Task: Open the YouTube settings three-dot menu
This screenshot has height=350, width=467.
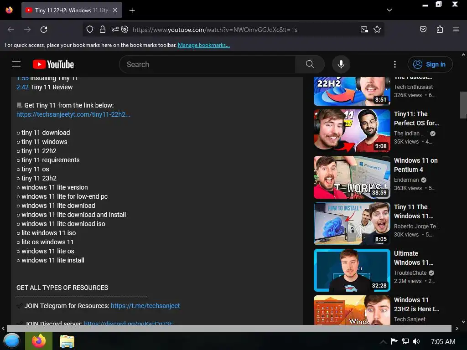Action: (x=395, y=64)
